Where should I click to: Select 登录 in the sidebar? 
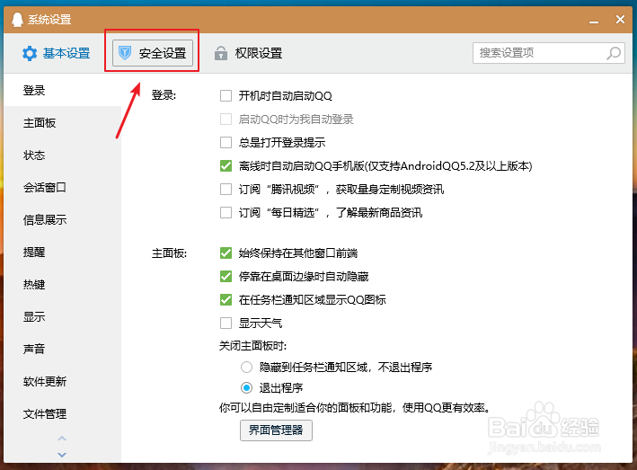pyautogui.click(x=63, y=90)
